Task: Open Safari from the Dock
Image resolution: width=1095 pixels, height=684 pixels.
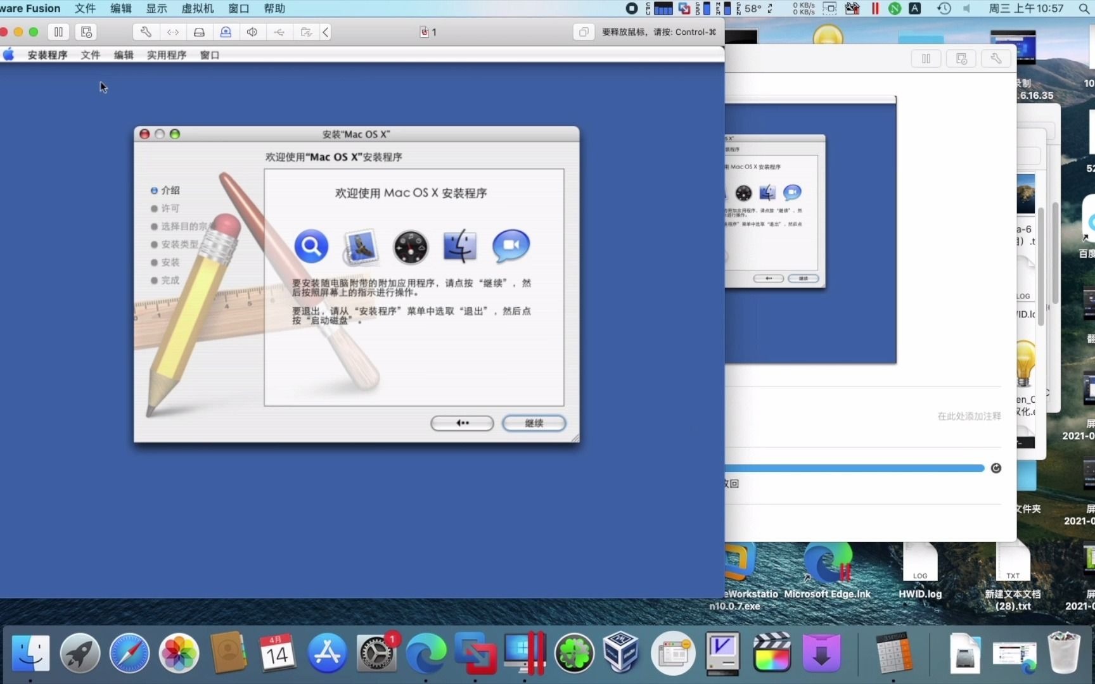Action: 130,653
